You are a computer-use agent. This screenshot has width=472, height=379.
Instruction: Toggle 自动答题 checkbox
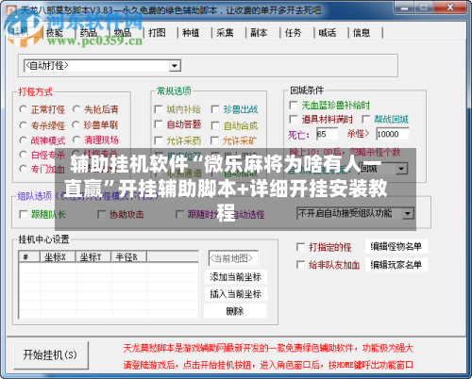tap(159, 124)
